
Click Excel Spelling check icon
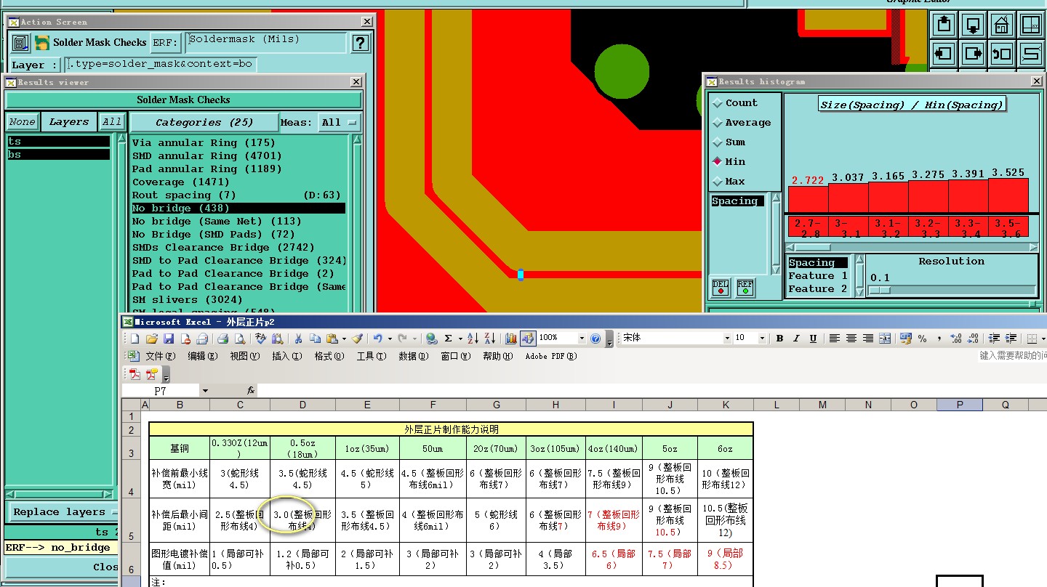pyautogui.click(x=260, y=339)
